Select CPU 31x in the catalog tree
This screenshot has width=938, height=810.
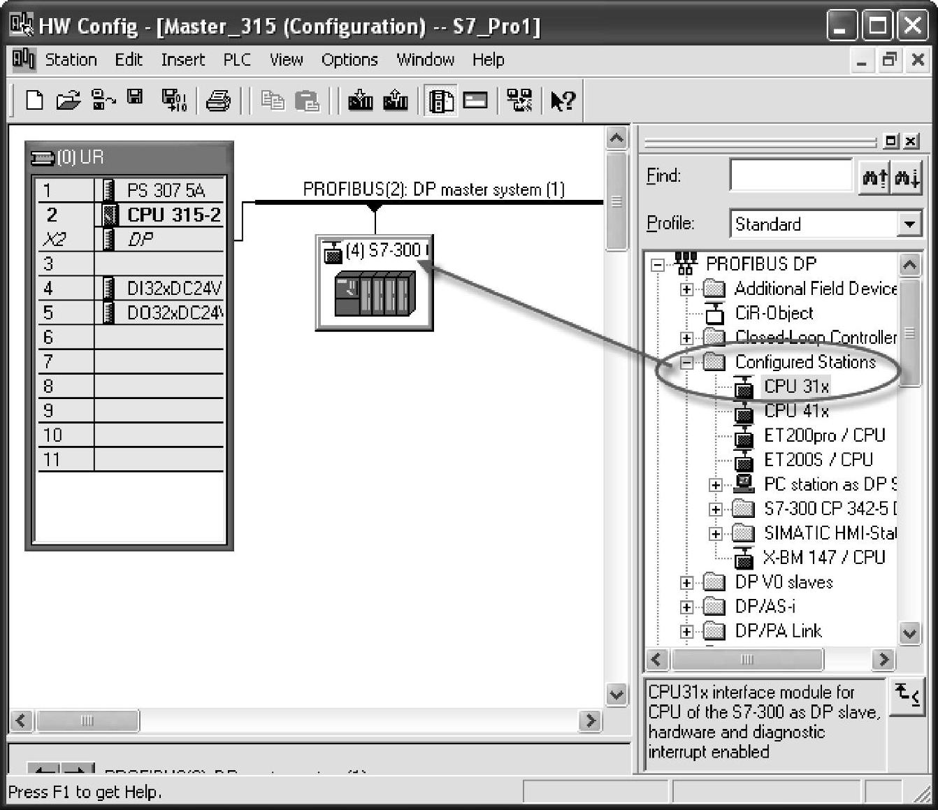796,386
